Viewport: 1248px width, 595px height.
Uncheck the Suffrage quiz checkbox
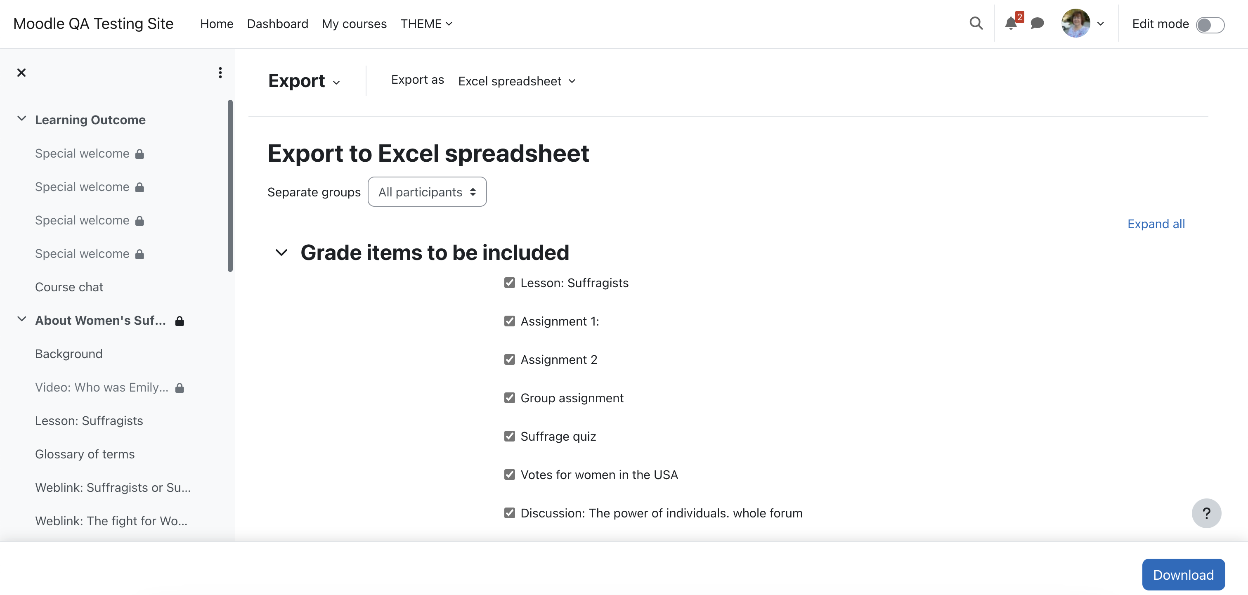click(509, 436)
